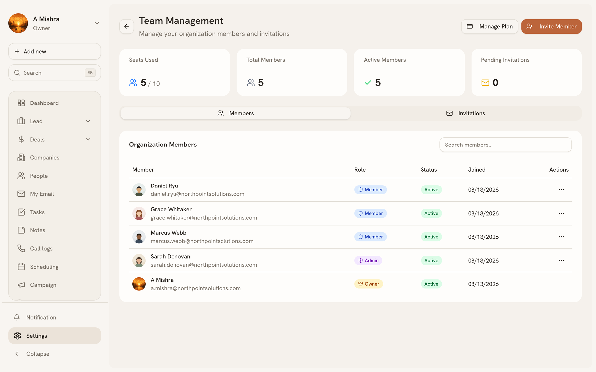Switch to the Members tab

[x=235, y=113]
